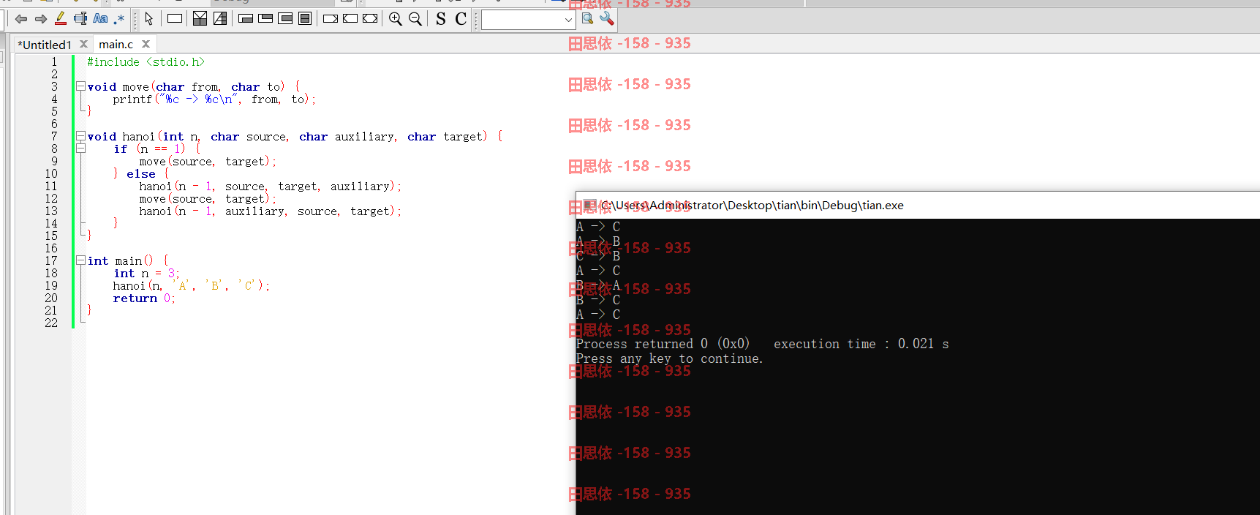Click the tian.exe console title bar
Screen dimensions: 1260x515
pyautogui.click(x=918, y=206)
